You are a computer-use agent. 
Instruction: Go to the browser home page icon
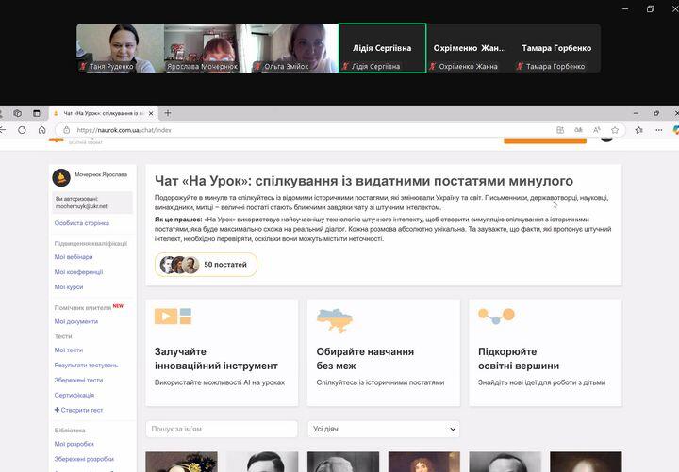click(42, 130)
